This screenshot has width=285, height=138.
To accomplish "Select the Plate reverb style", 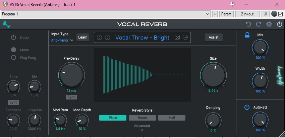I will [x=113, y=118].
